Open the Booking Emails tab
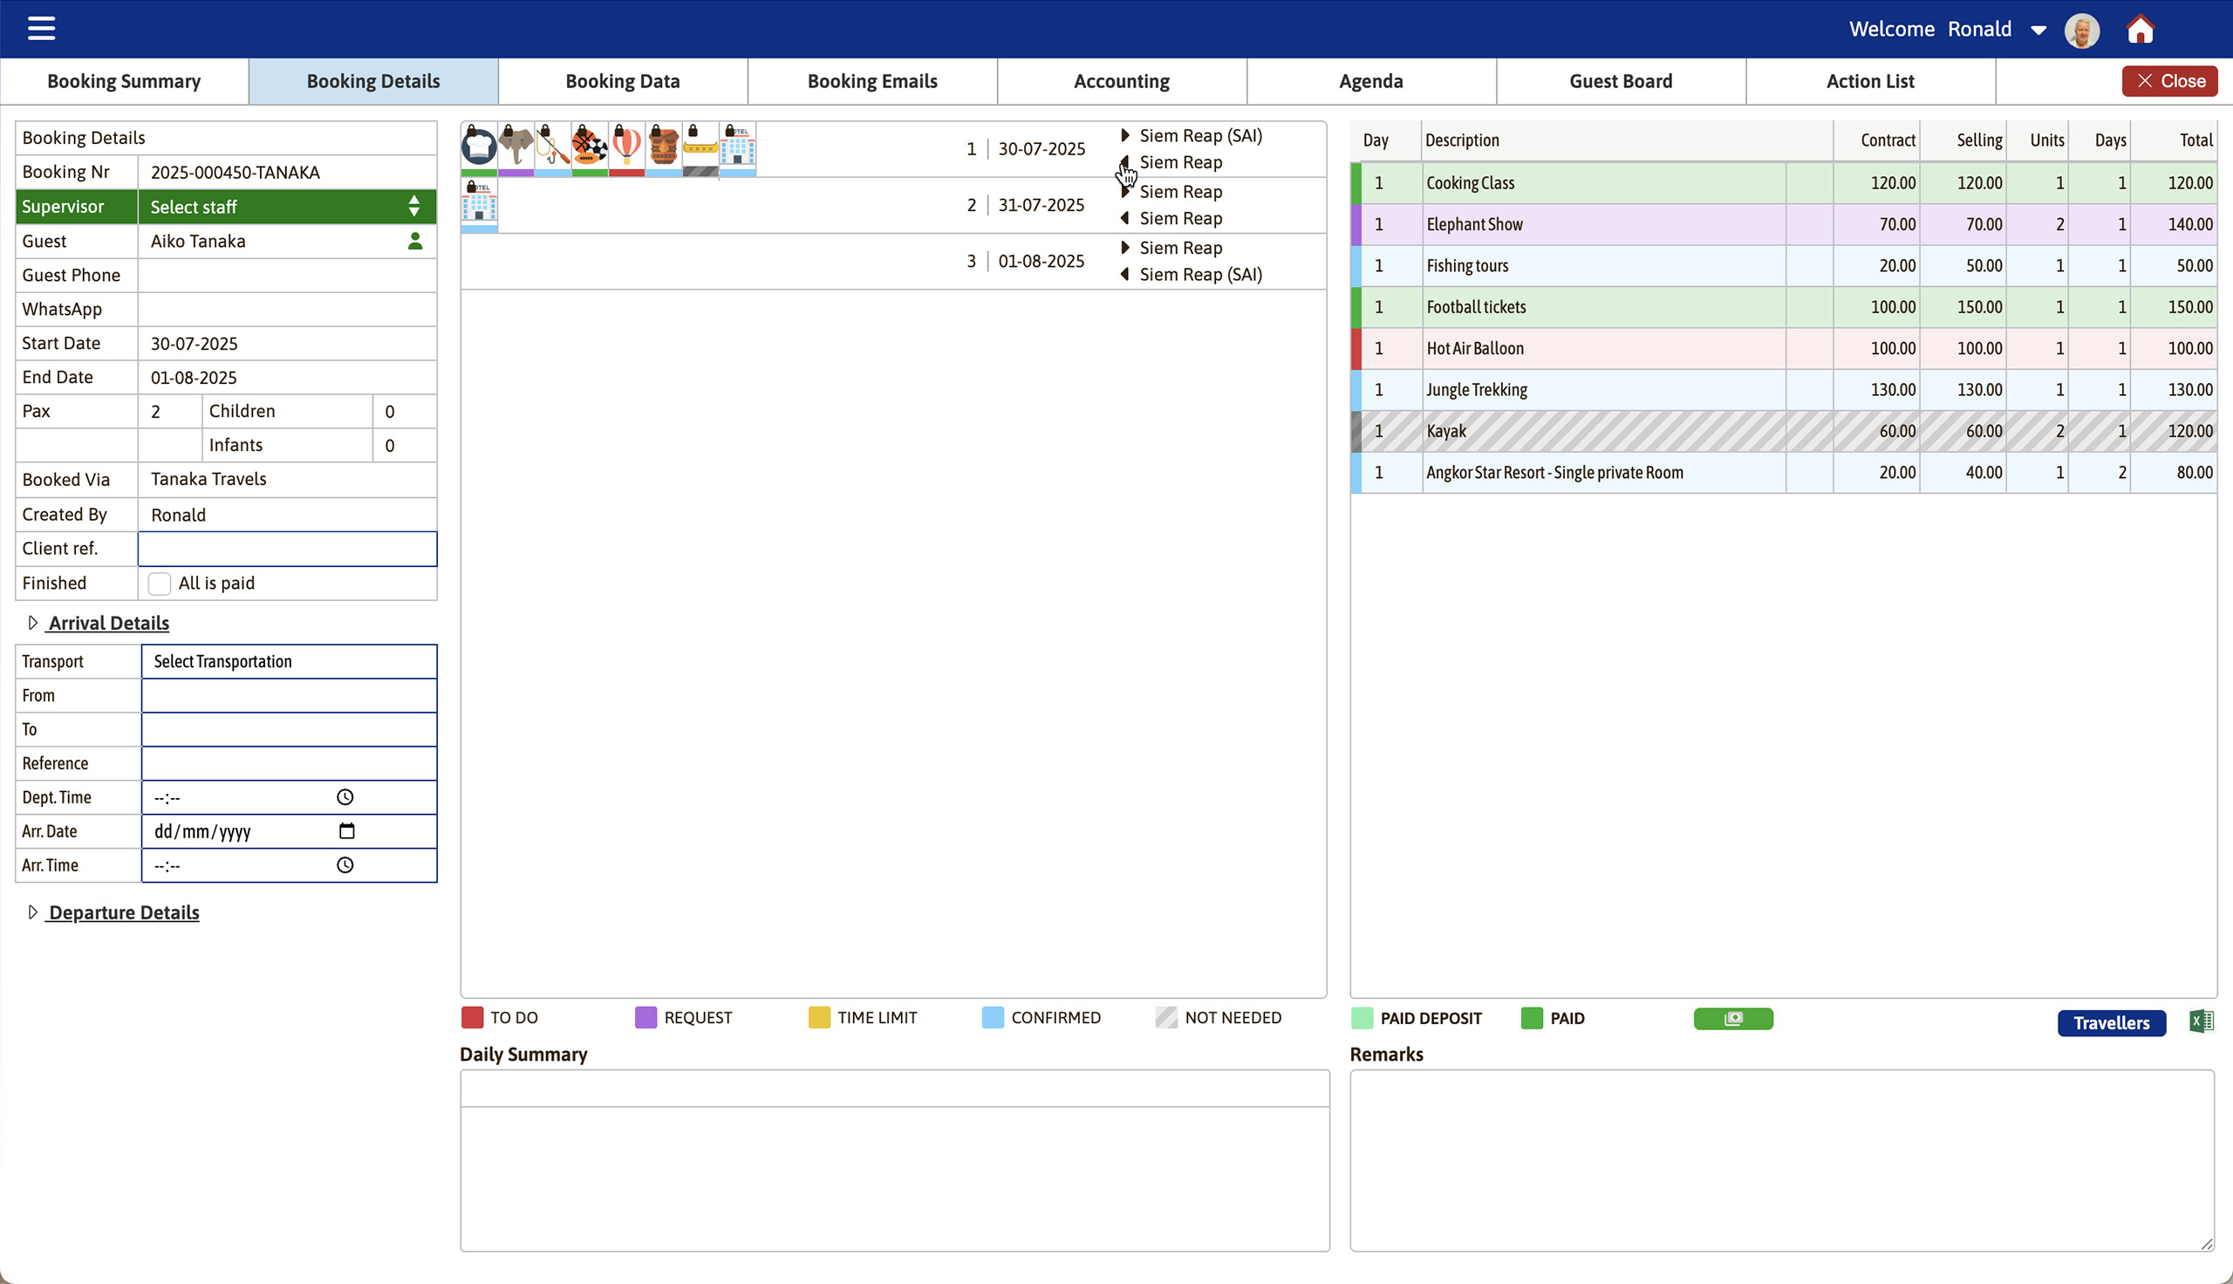 [872, 81]
